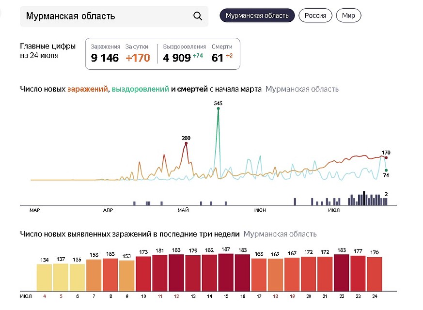Click the July 18 bar with 162
The width and height of the screenshot is (423, 310).
tap(275, 275)
